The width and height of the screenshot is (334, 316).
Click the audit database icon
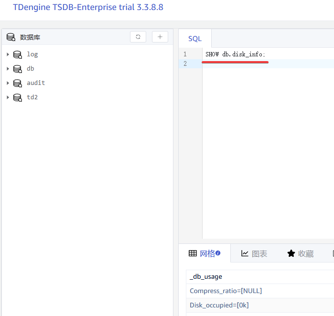coord(18,83)
